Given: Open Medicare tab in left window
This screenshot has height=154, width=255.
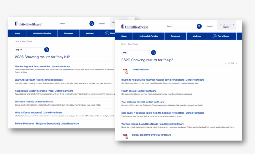Looking at the screenshot, I should [90, 33].
